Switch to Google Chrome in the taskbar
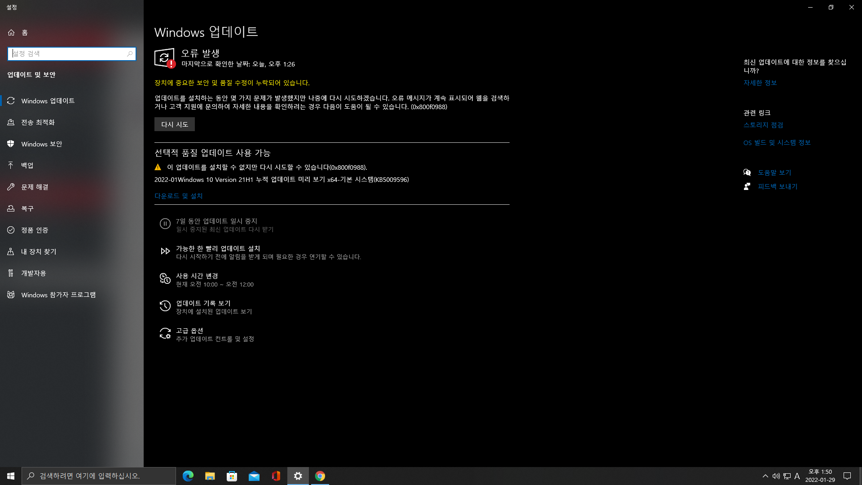The height and width of the screenshot is (485, 862). click(x=320, y=476)
